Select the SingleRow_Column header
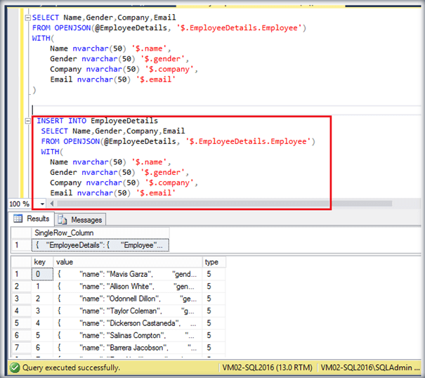Screen dimensions: 425x378 100,233
